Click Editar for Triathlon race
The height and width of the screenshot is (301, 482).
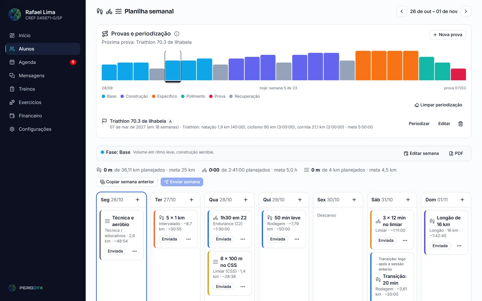tap(444, 124)
